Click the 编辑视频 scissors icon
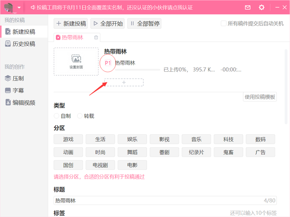Viewport: 290px width, 217px height. pyautogui.click(x=8, y=102)
